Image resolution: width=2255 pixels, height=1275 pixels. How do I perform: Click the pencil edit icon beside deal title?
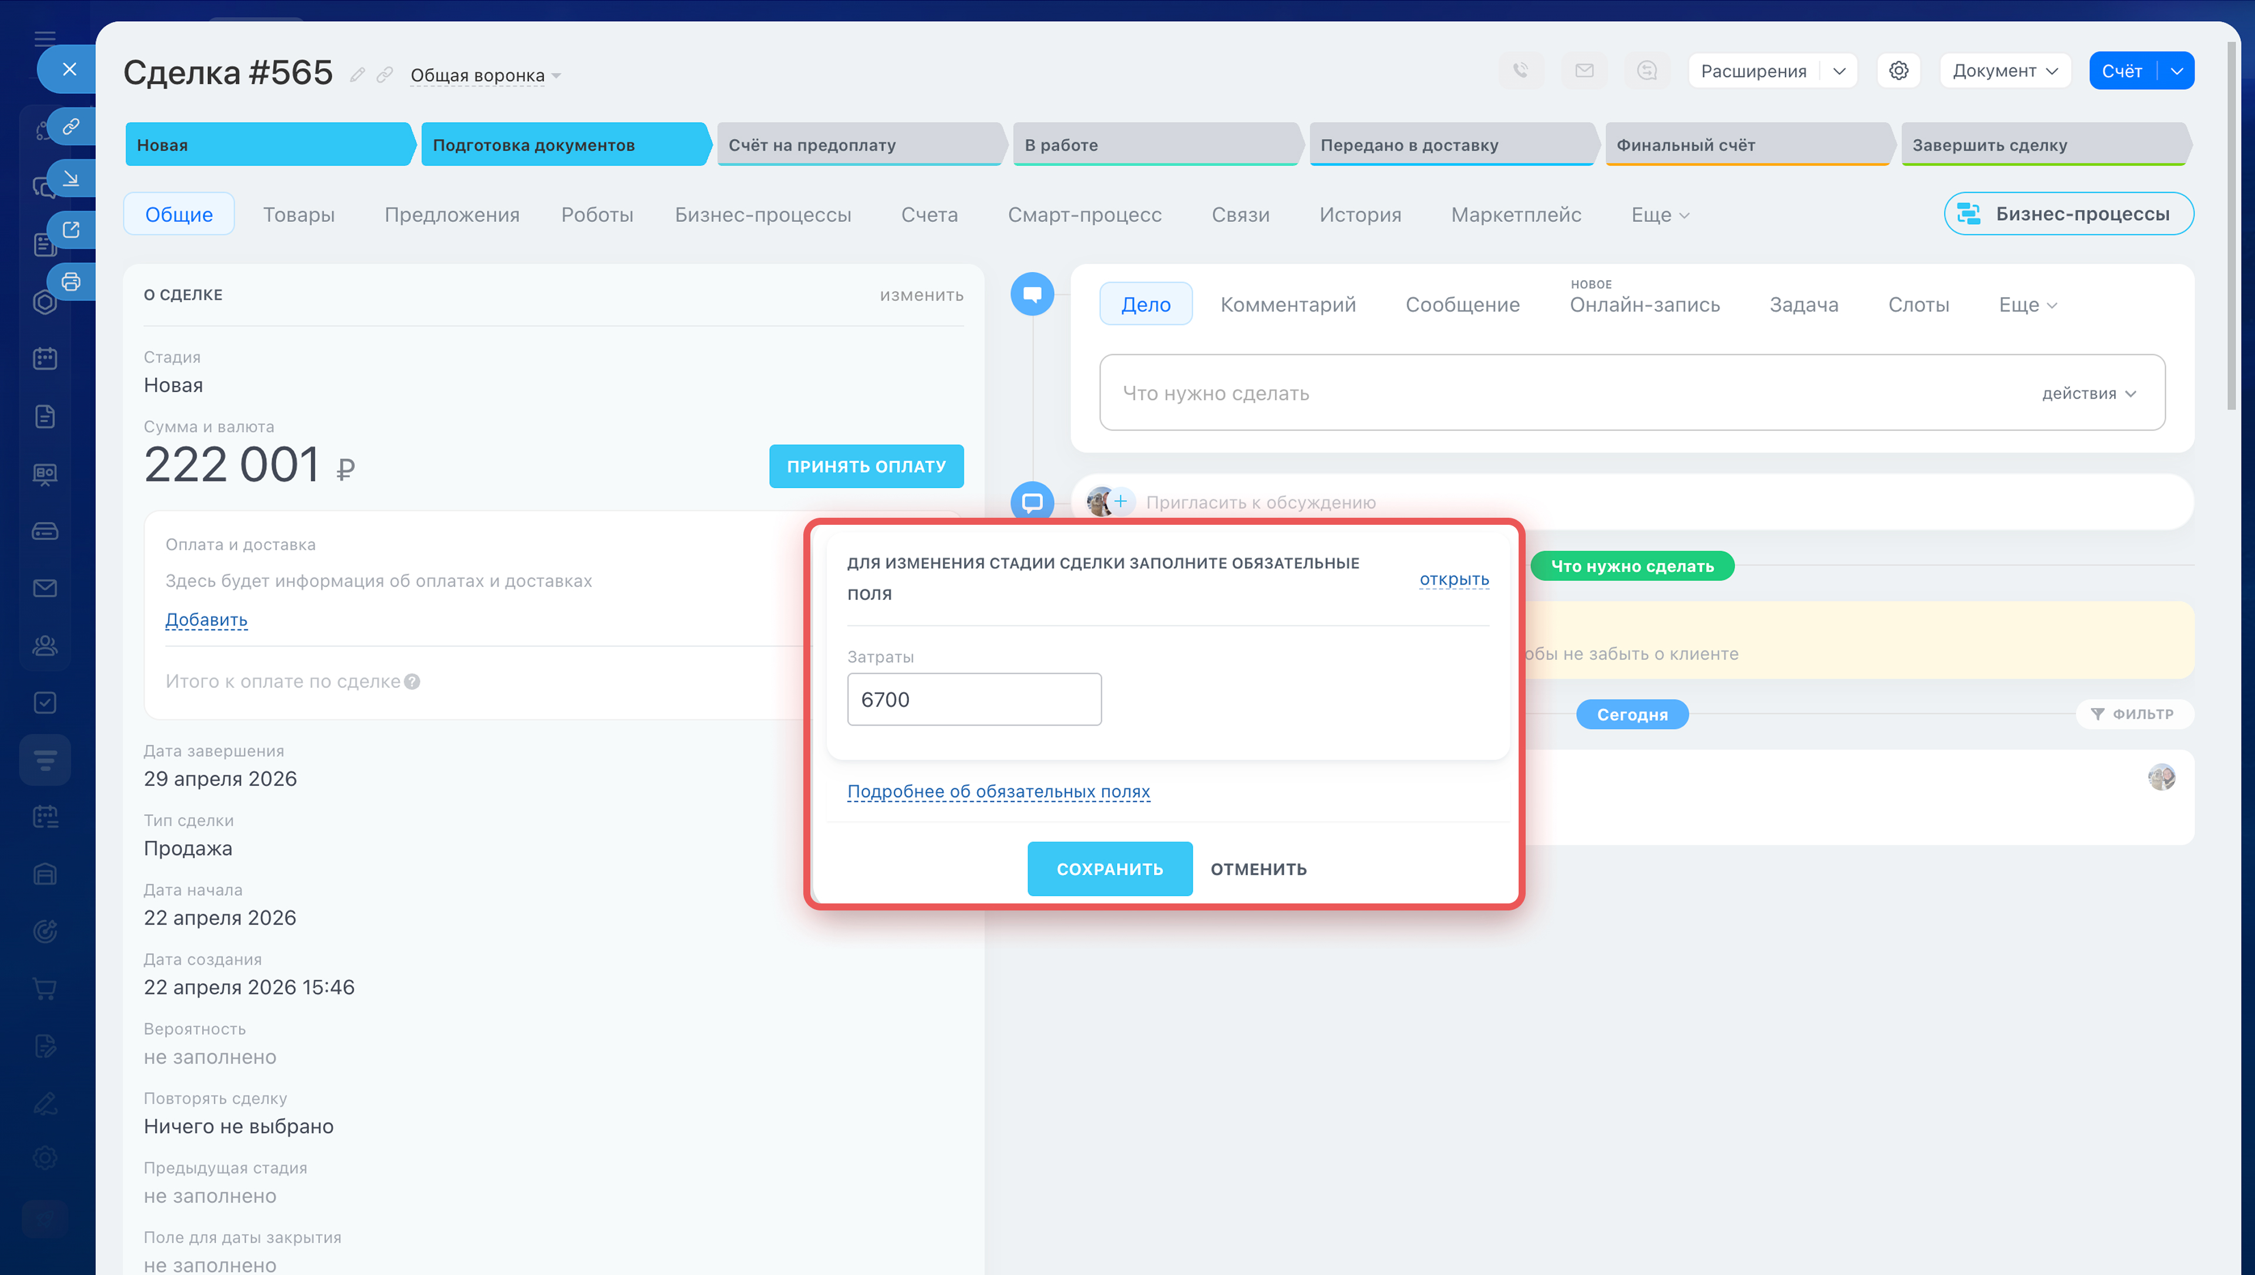pyautogui.click(x=357, y=75)
